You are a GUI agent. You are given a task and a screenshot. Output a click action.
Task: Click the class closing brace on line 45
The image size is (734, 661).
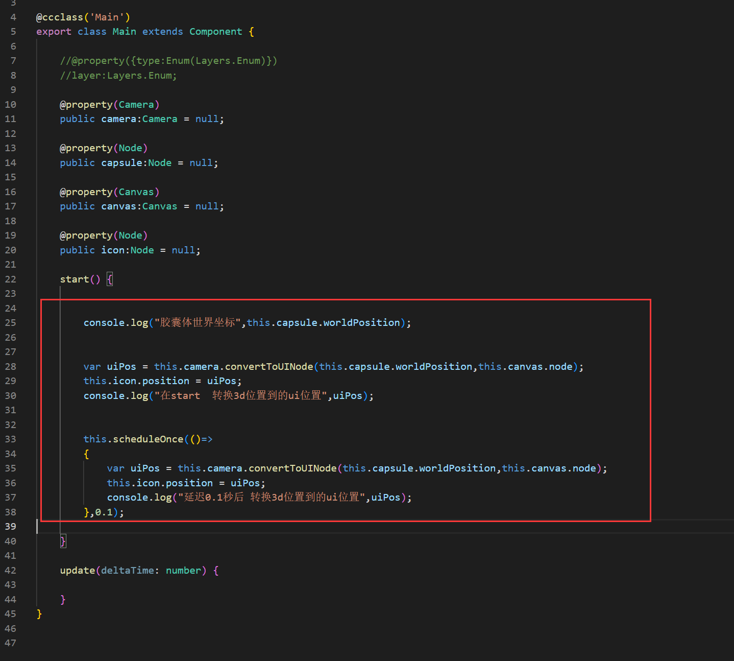39,614
